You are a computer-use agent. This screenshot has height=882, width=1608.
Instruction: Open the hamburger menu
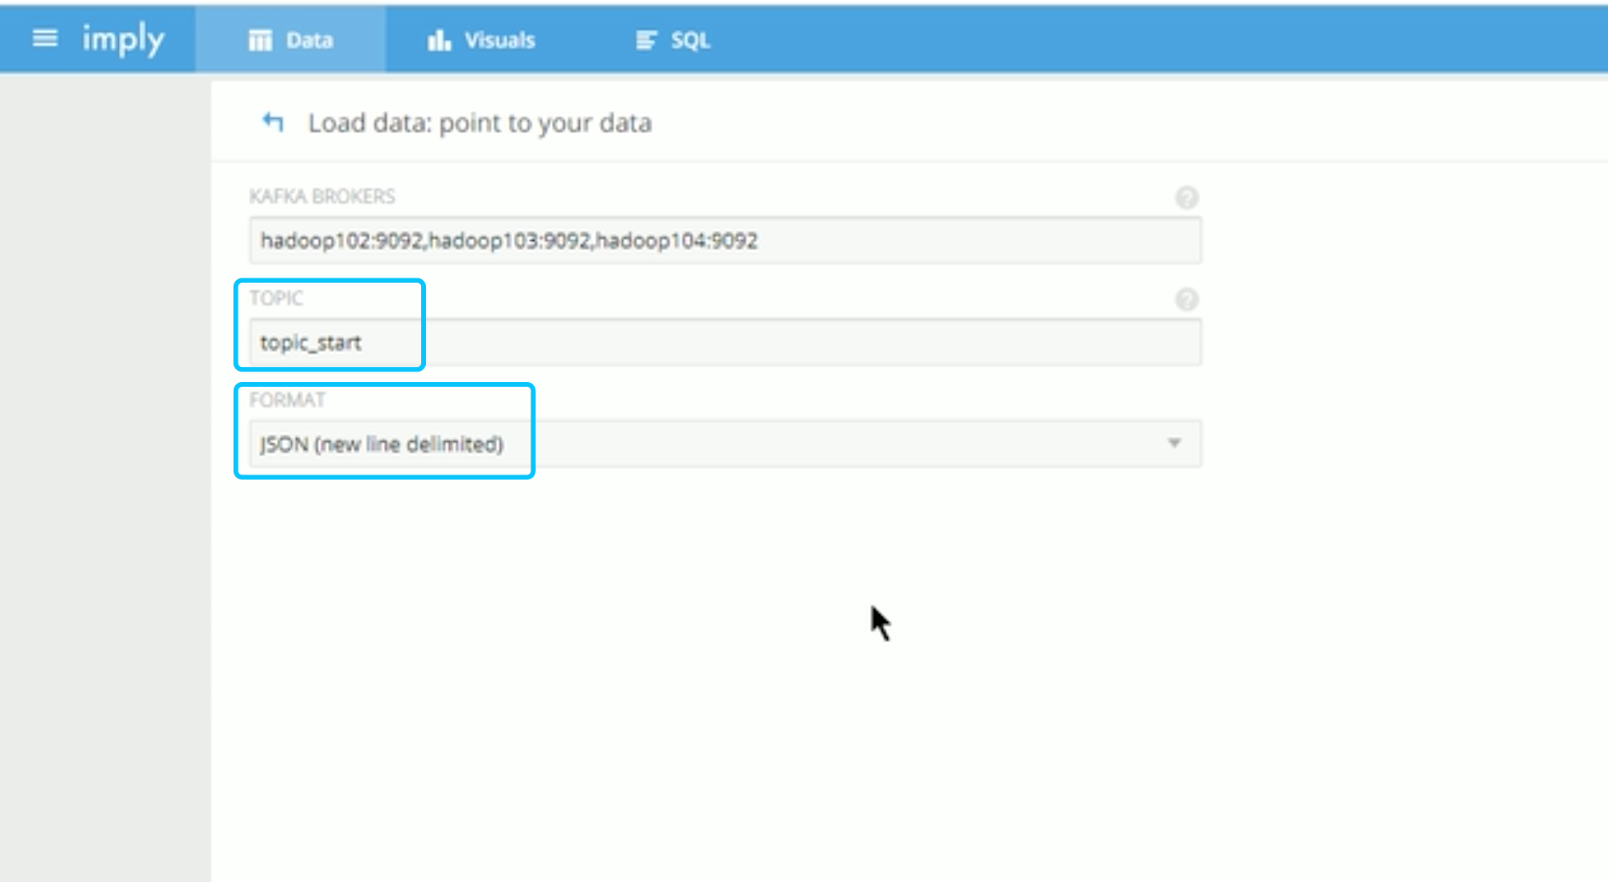pyautogui.click(x=45, y=37)
